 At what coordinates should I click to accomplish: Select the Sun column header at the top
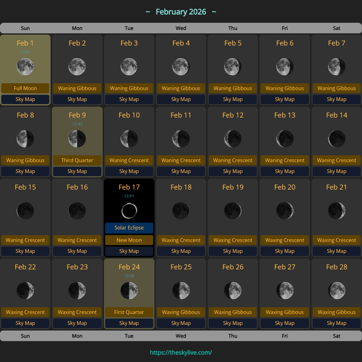[x=25, y=28]
